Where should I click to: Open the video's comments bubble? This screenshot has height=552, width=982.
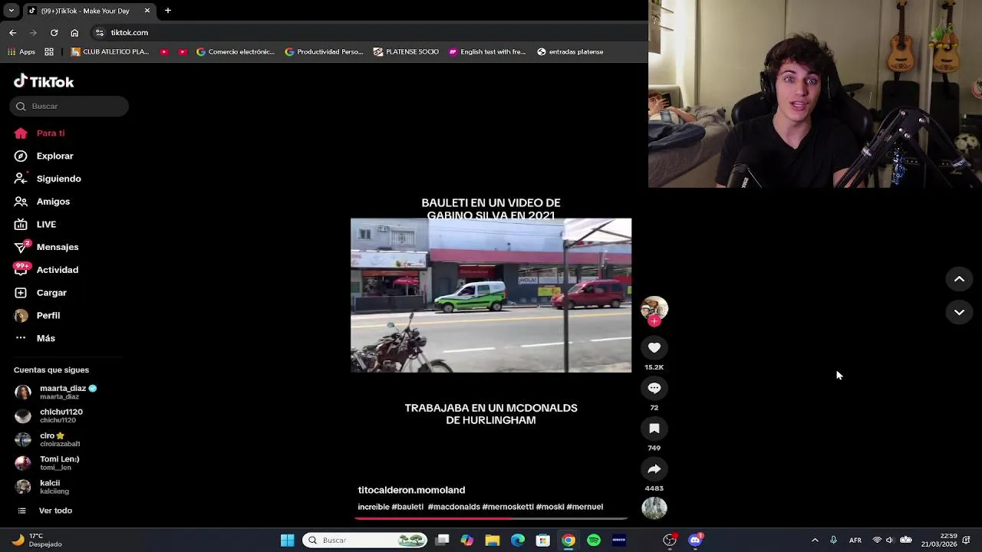tap(654, 389)
